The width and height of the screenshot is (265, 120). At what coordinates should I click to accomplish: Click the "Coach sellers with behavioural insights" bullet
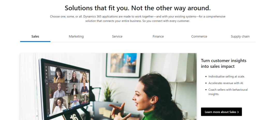(x=228, y=92)
